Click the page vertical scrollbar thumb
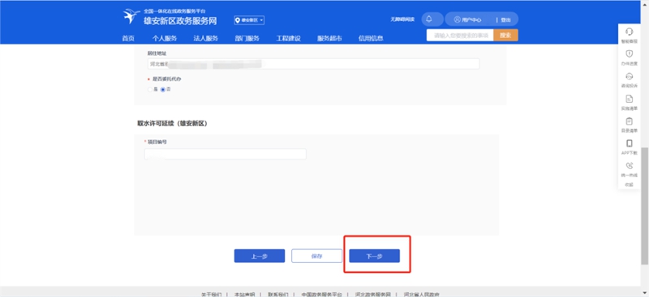 click(645, 206)
